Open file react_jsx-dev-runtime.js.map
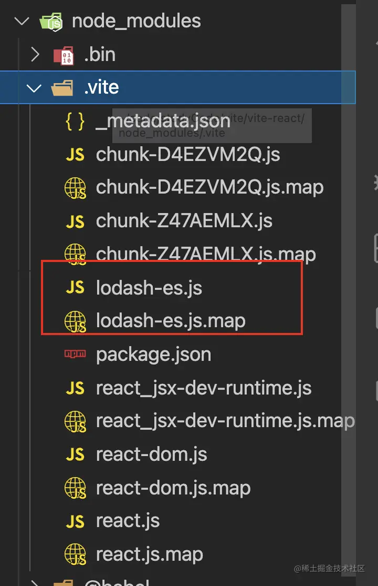This screenshot has height=586, width=378. 225,421
